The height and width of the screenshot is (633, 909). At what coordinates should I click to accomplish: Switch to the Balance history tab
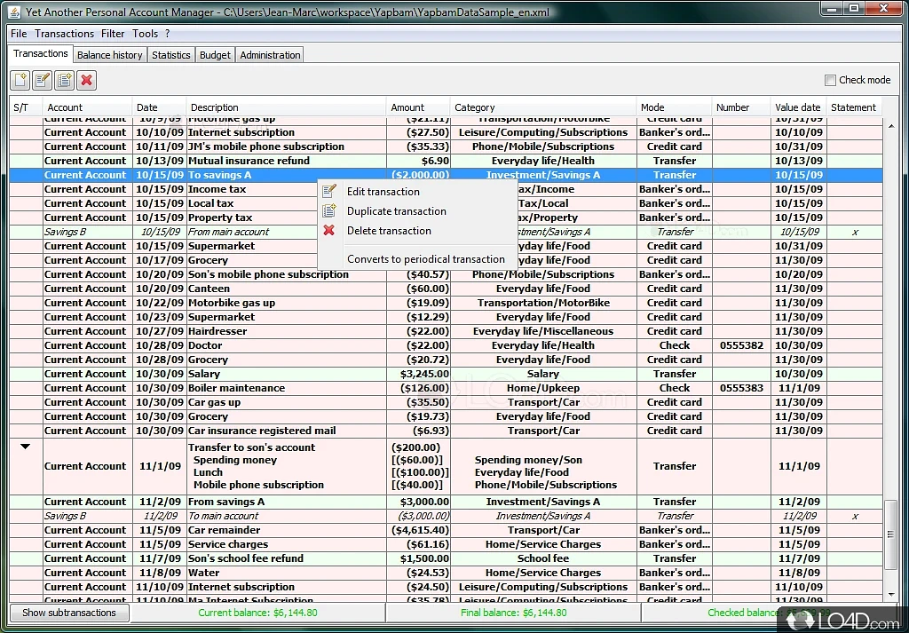(x=109, y=55)
